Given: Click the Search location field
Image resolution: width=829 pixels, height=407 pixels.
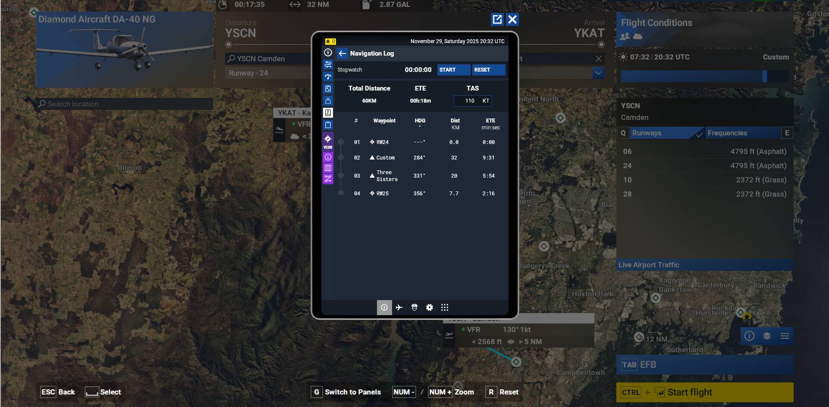Looking at the screenshot, I should (125, 104).
